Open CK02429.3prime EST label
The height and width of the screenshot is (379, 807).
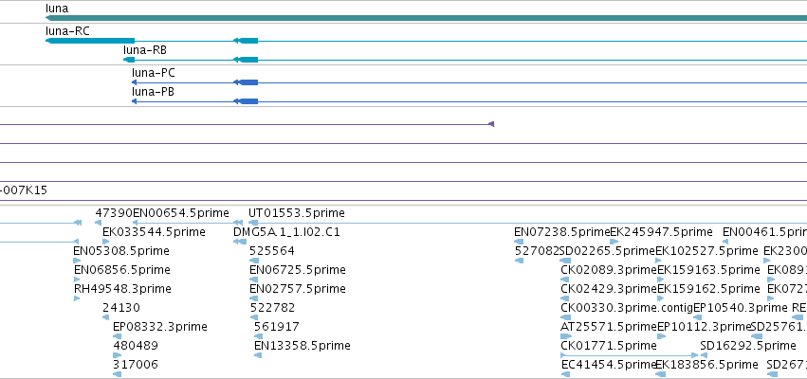point(609,289)
